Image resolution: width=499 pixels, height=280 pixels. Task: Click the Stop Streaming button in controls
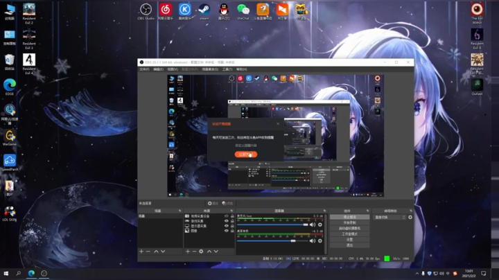350,217
